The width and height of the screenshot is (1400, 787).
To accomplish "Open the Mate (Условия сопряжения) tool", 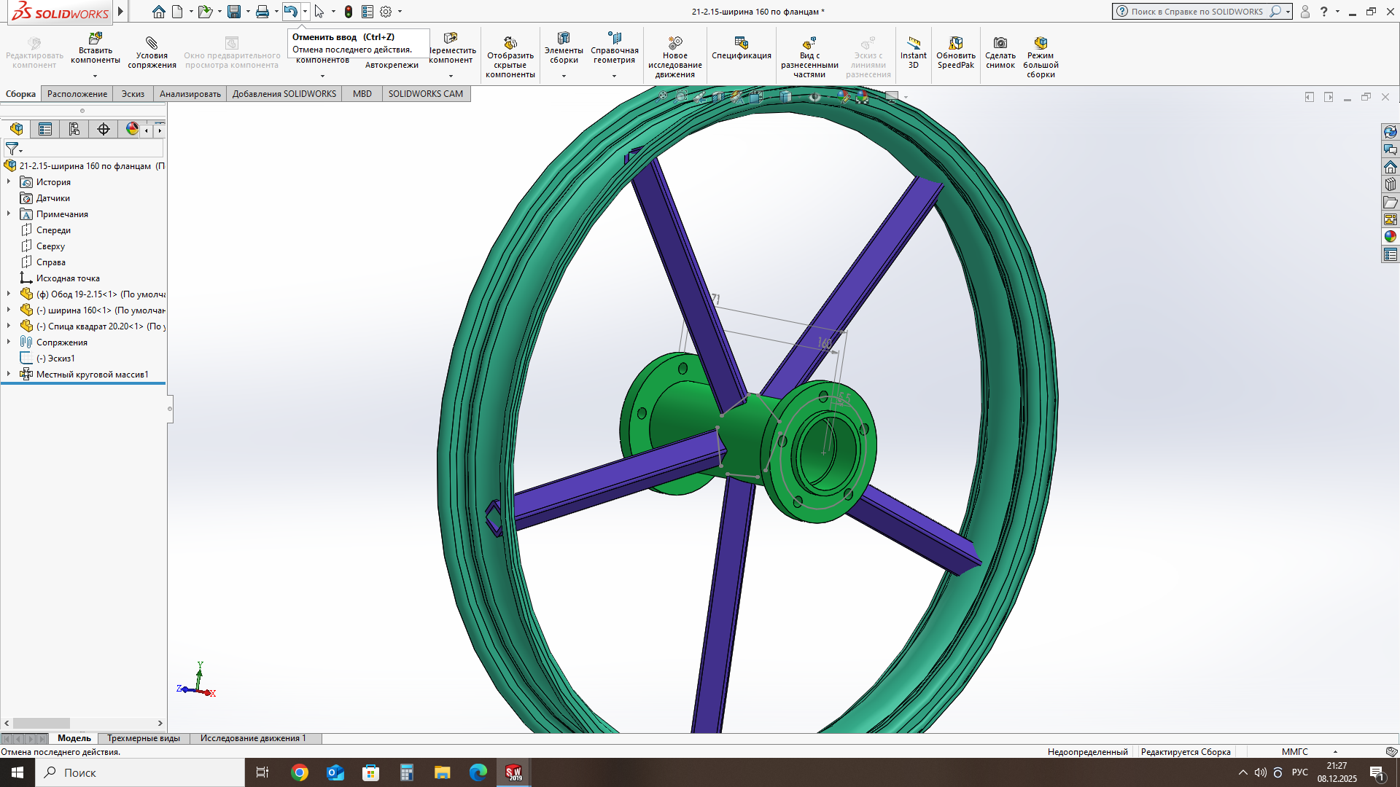I will (x=152, y=43).
